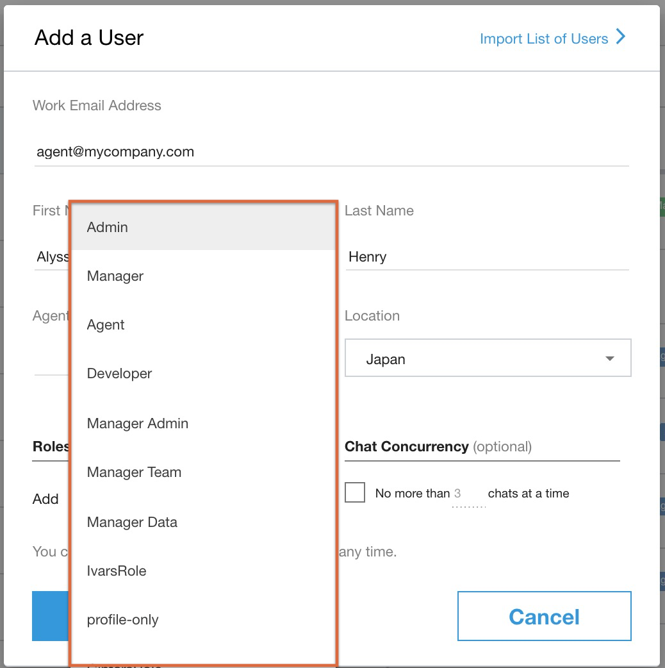This screenshot has height=668, width=665.
Task: Click the Import List of Users link
Action: (x=543, y=38)
